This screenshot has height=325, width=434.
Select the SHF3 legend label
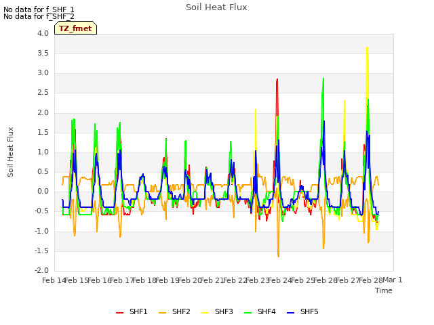point(224,311)
